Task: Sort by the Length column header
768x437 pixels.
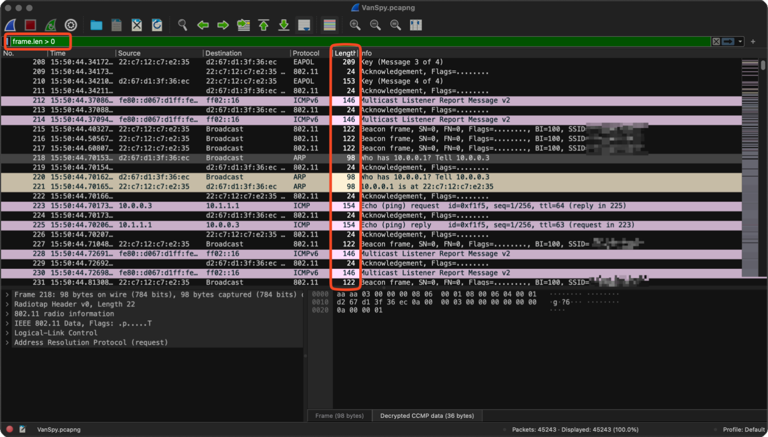Action: 345,53
